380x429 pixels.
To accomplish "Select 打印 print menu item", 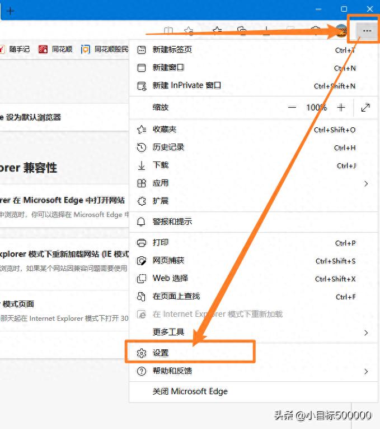I will click(161, 243).
